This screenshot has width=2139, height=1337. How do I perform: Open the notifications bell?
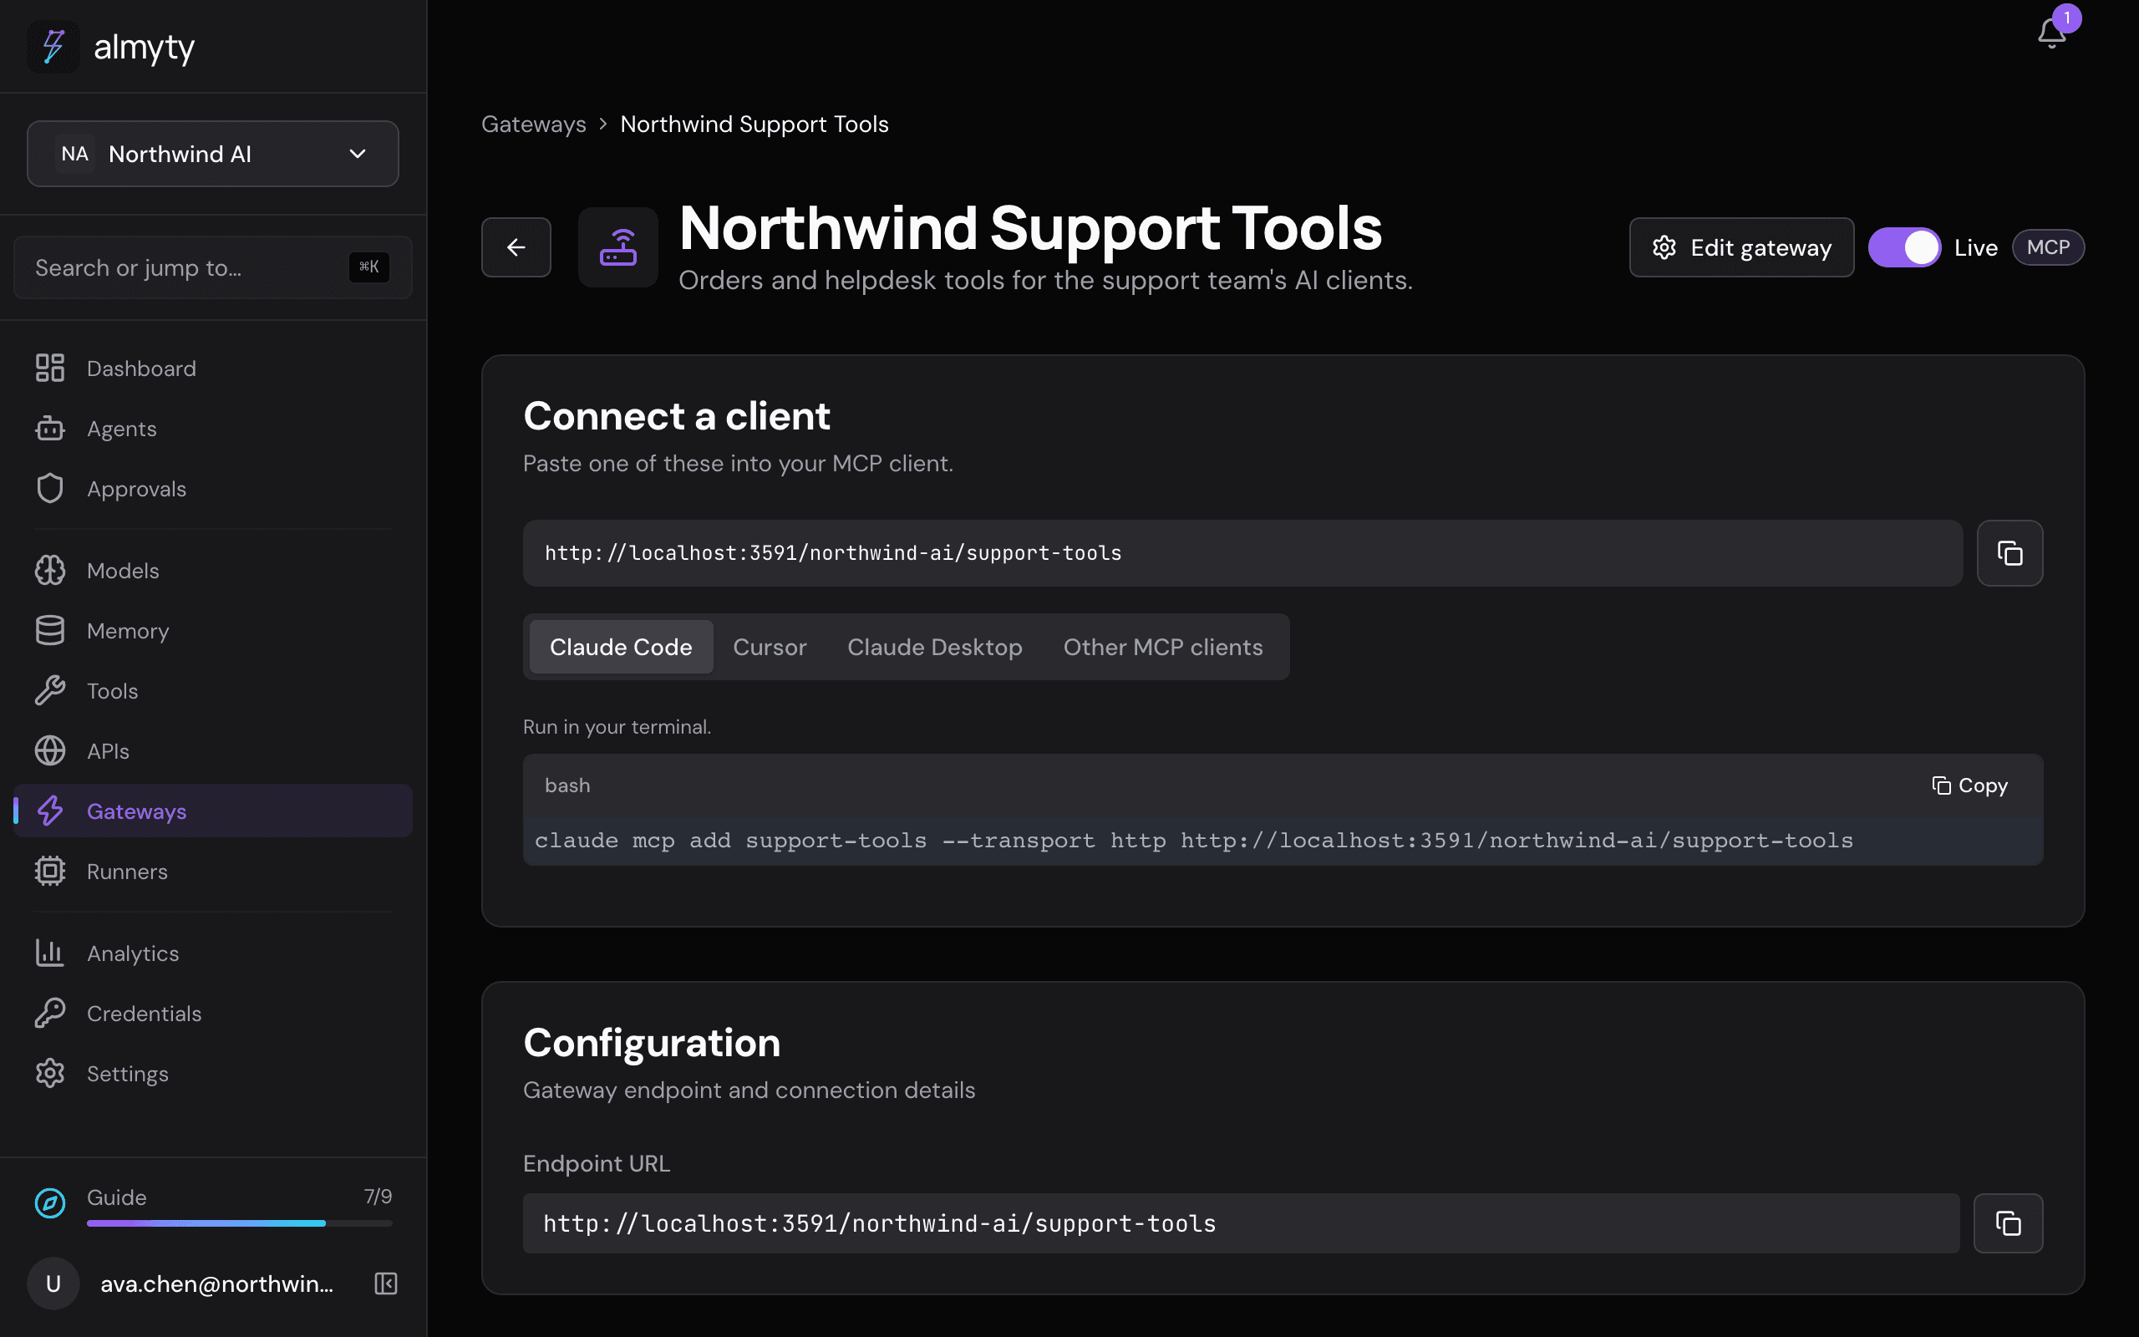click(x=2050, y=33)
